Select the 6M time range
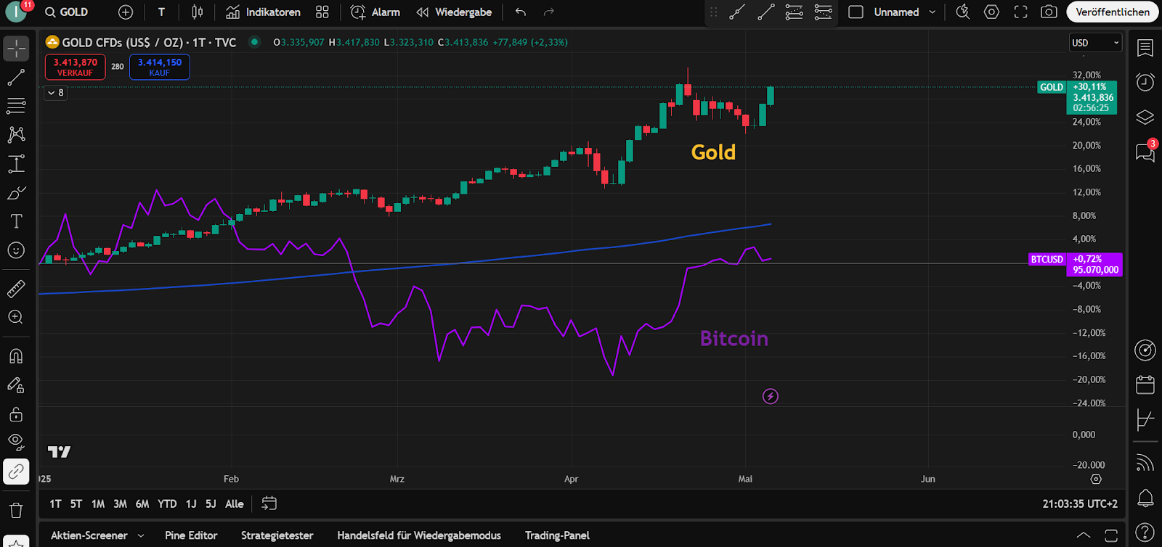The image size is (1162, 547). [x=142, y=503]
